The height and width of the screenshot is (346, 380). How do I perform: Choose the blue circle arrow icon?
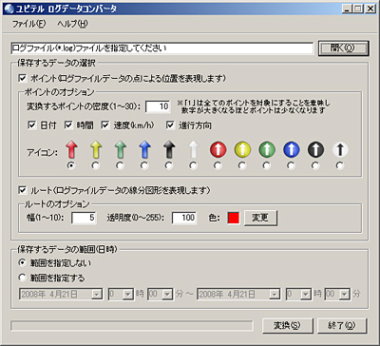(292, 165)
